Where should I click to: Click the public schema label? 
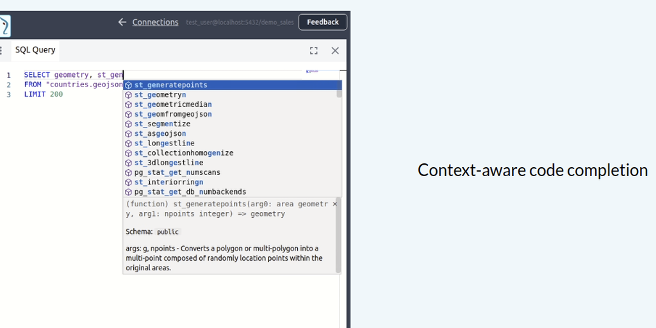tap(168, 232)
